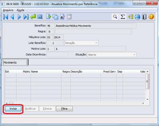This screenshot has width=159, height=126.
Task: Click the Filtrar button
Action: [64, 109]
